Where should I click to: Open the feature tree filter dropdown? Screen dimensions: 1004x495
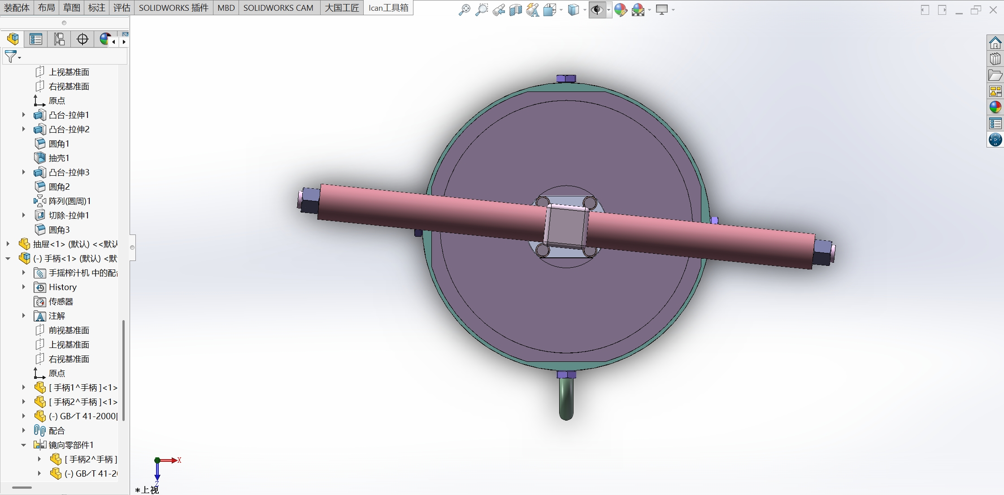point(19,57)
